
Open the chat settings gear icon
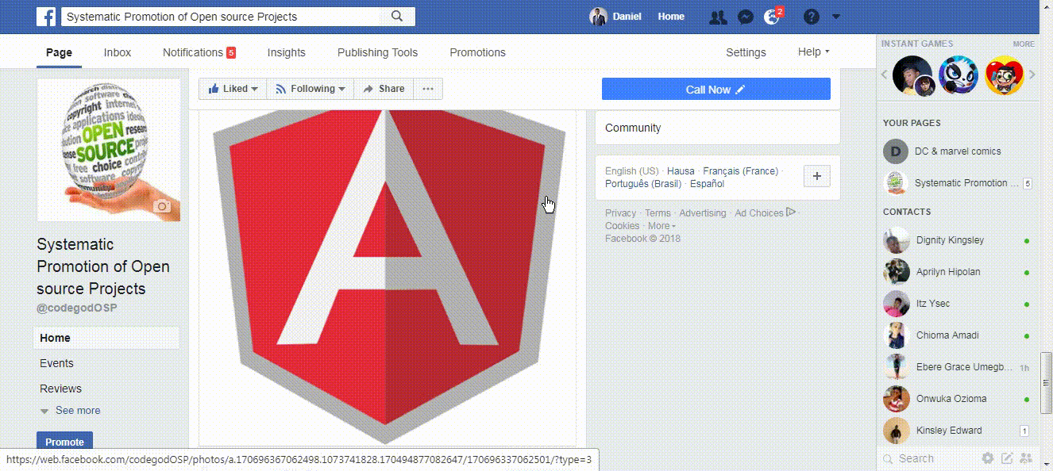click(987, 458)
